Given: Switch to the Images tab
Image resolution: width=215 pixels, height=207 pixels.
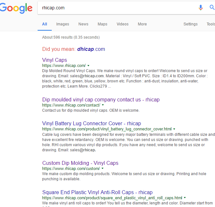Looking at the screenshot, I should (63, 24).
